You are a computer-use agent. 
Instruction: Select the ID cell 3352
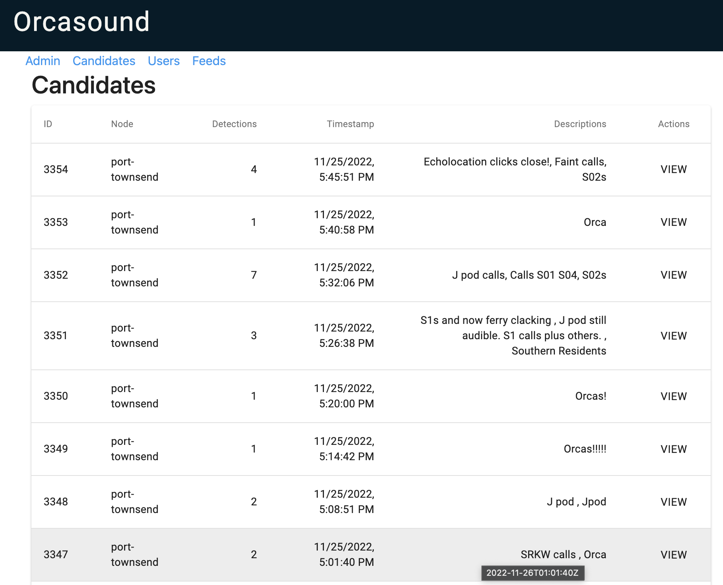(56, 275)
